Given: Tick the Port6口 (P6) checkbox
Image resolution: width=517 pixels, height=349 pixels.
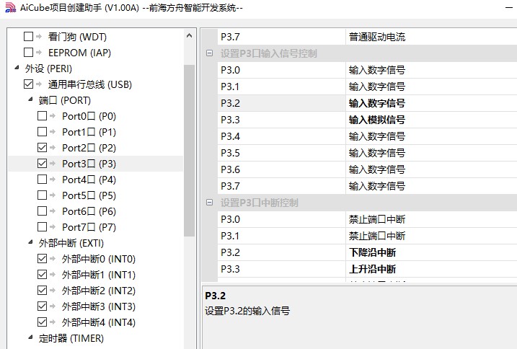Looking at the screenshot, I should (43, 211).
